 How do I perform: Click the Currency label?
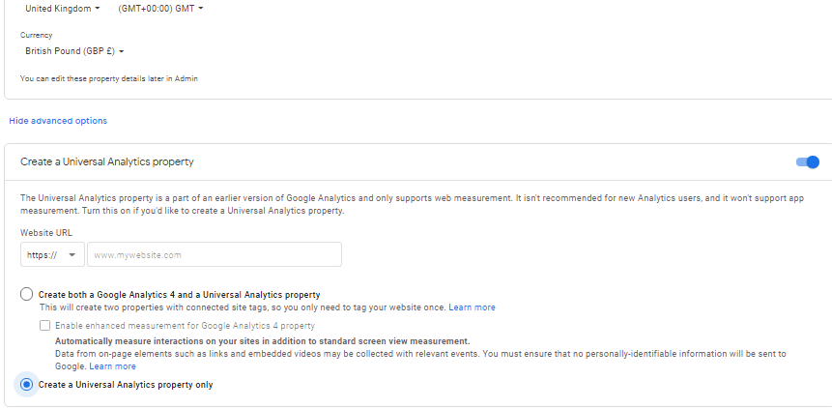point(36,35)
